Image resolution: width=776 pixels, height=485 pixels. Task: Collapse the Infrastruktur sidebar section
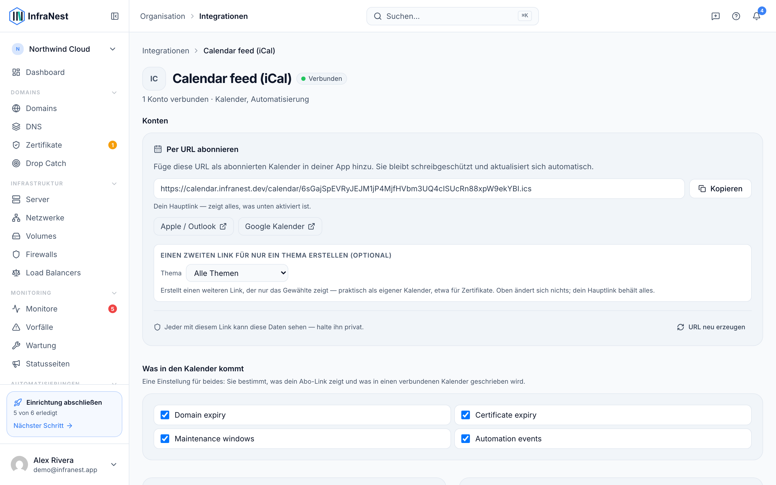tap(114, 184)
